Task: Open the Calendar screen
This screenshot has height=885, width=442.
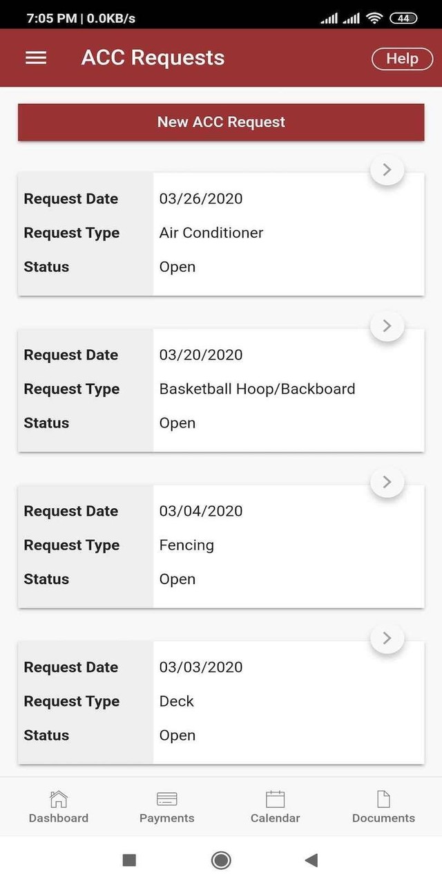Action: click(275, 805)
